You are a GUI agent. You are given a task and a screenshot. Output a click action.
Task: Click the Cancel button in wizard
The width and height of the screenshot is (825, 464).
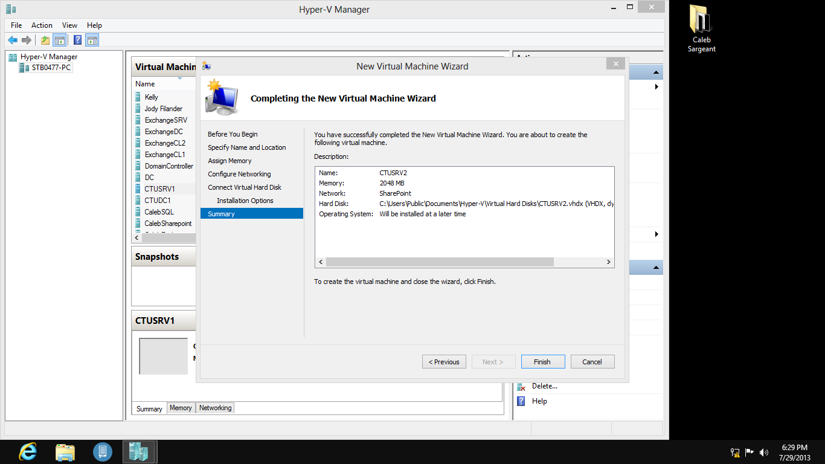592,362
